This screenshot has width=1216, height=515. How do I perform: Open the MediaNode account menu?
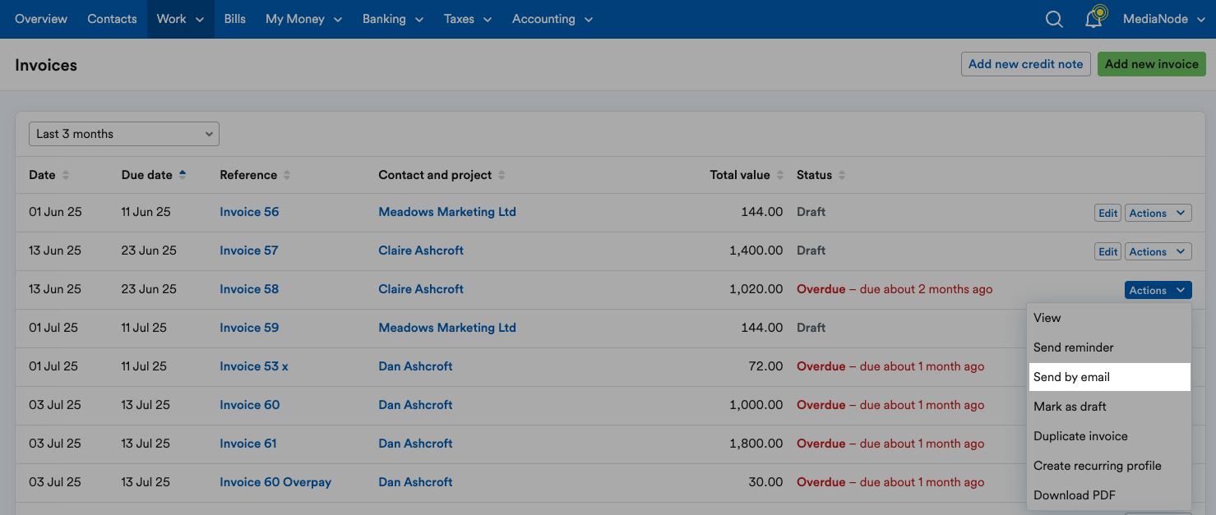click(1163, 19)
